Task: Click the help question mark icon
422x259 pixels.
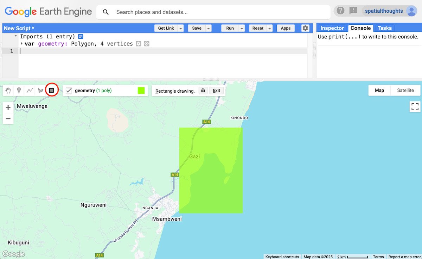Action: [340, 11]
